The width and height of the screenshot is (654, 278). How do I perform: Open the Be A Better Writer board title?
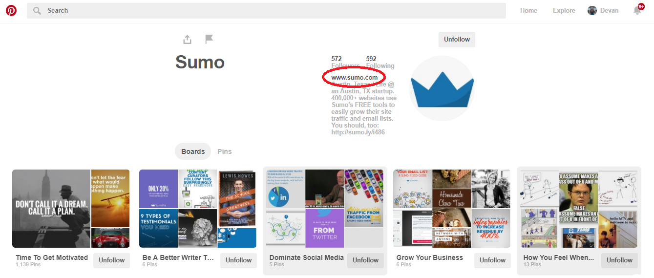click(x=178, y=257)
